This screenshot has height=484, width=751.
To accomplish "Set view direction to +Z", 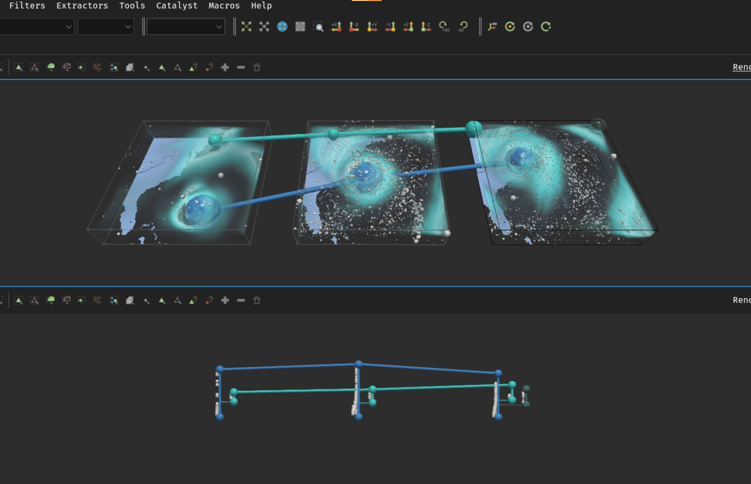I will (408, 26).
